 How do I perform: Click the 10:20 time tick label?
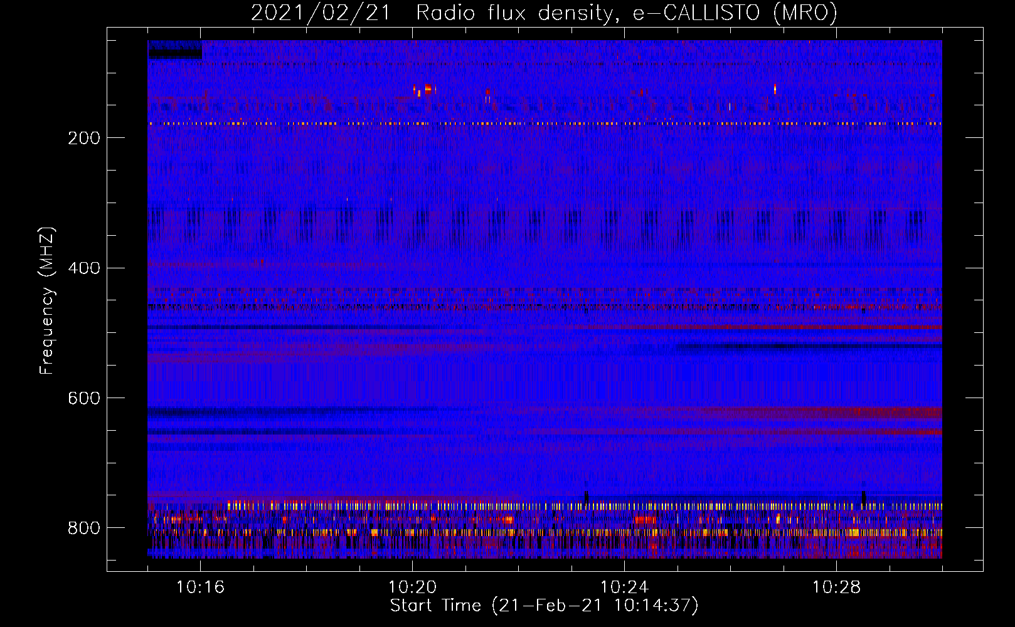click(412, 587)
